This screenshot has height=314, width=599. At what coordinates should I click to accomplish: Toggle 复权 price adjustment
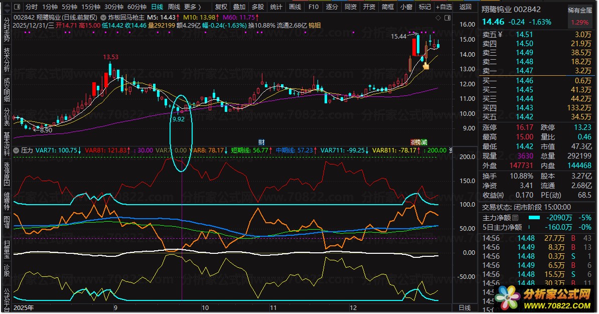pos(221,7)
